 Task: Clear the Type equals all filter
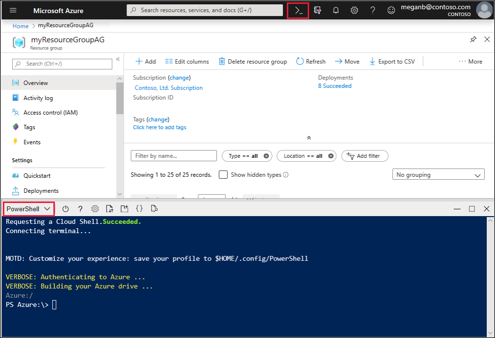[266, 155]
